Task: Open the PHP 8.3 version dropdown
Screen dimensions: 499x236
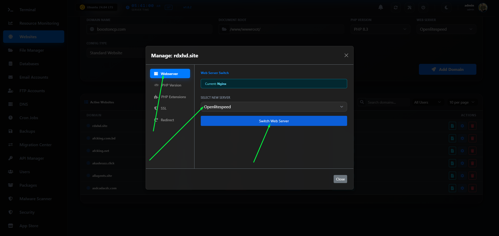Action: (380, 29)
